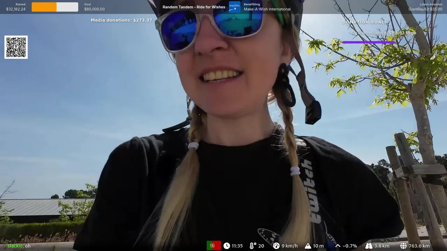Screen dimensions: 447x251
Task: Click the Portugal flag icon
Action: [214, 246]
